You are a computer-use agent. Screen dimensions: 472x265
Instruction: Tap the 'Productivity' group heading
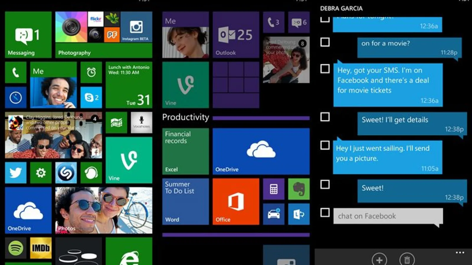point(186,117)
